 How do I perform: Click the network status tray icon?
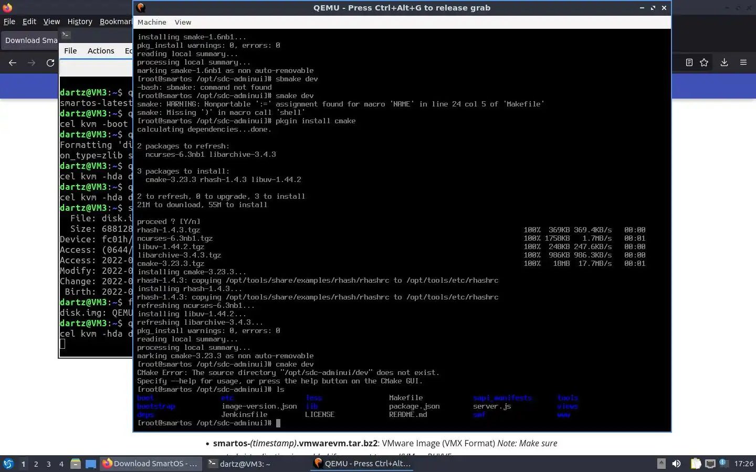(x=710, y=464)
